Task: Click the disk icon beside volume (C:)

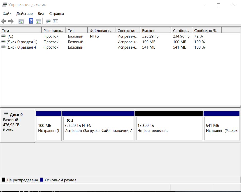Action: tap(3, 36)
